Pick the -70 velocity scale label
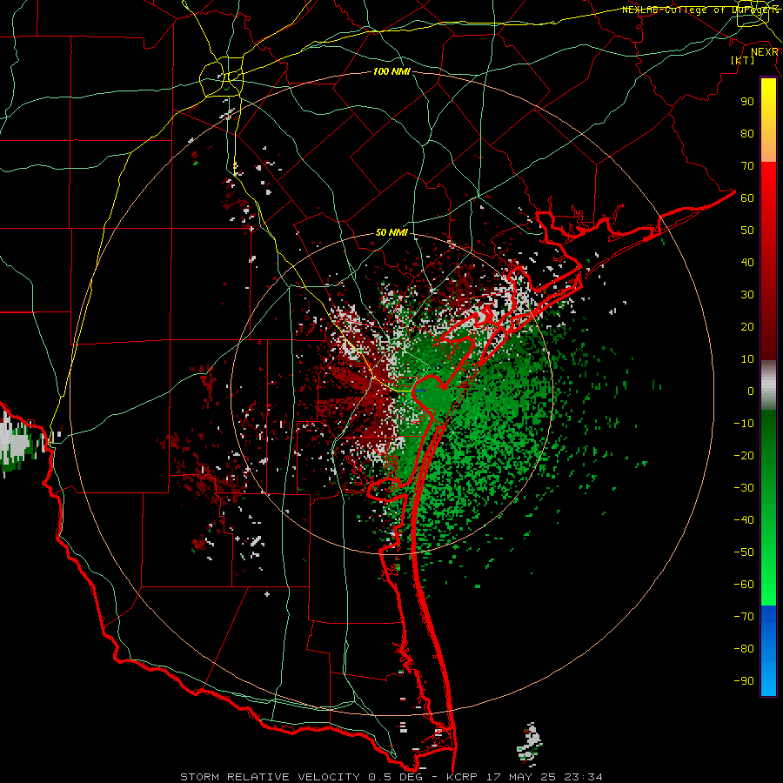Viewport: 783px width, 783px height. pos(744,617)
